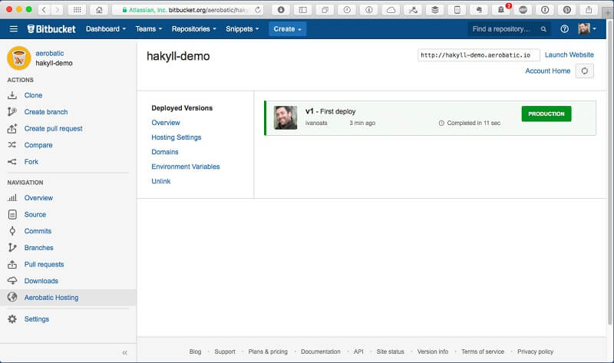The height and width of the screenshot is (363, 614).
Task: Open the user avatar menu
Action: click(587, 28)
